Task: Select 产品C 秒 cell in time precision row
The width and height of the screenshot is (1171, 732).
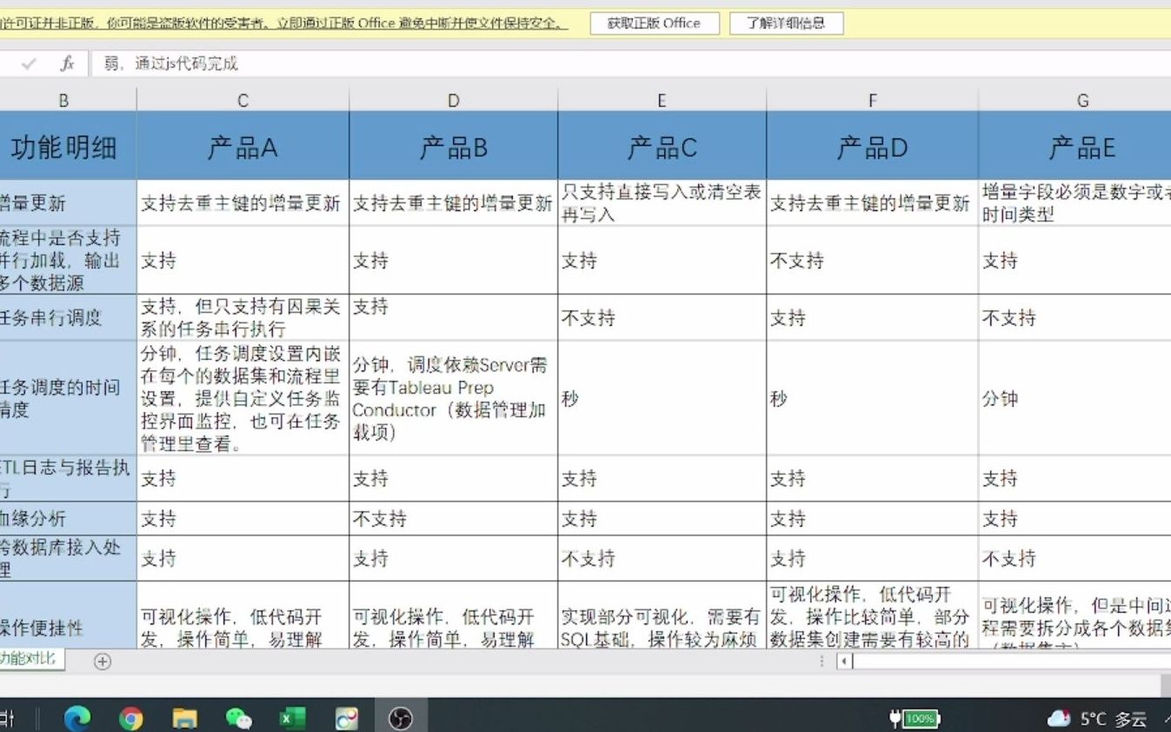Action: click(662, 398)
